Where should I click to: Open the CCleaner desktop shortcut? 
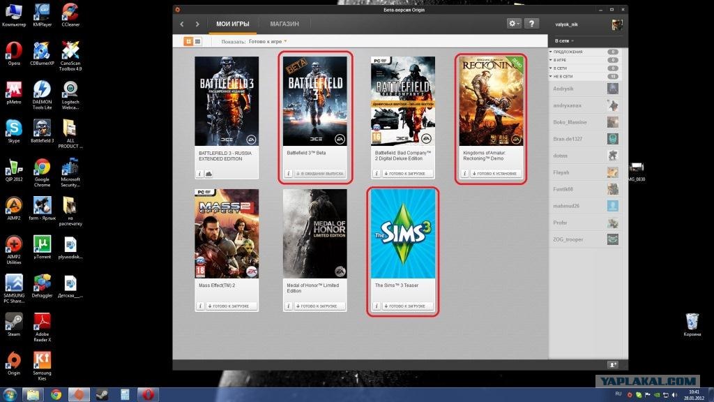coord(70,15)
